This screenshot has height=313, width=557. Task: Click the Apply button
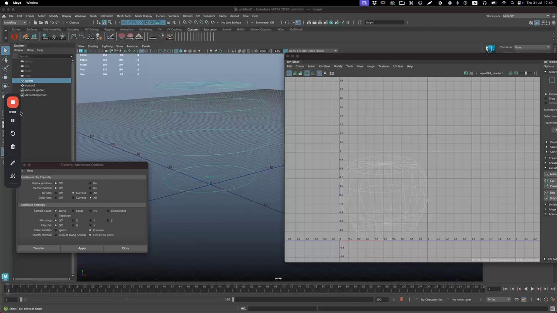[82, 248]
